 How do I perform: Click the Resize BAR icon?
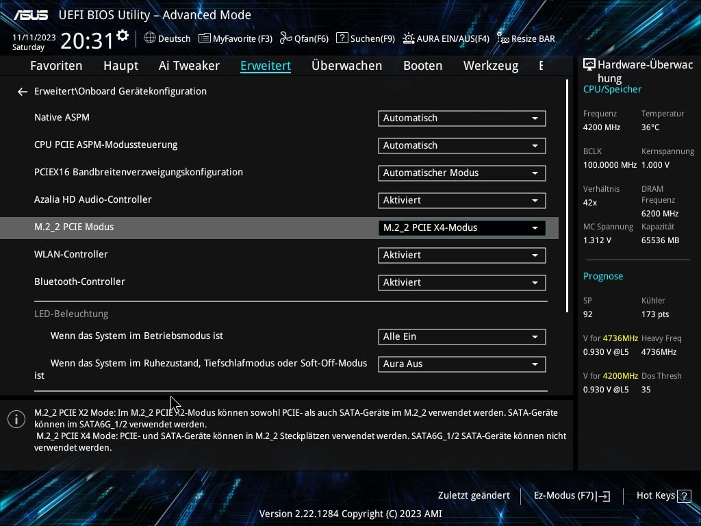click(503, 38)
